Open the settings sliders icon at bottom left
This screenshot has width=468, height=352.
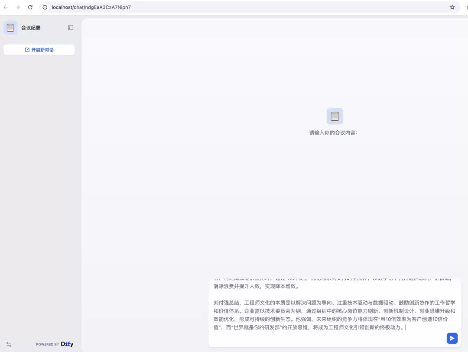point(9,344)
